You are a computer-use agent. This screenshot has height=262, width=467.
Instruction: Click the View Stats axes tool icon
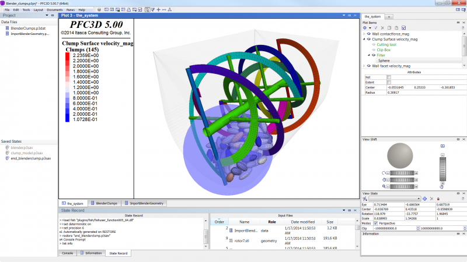pyautogui.click(x=365, y=199)
